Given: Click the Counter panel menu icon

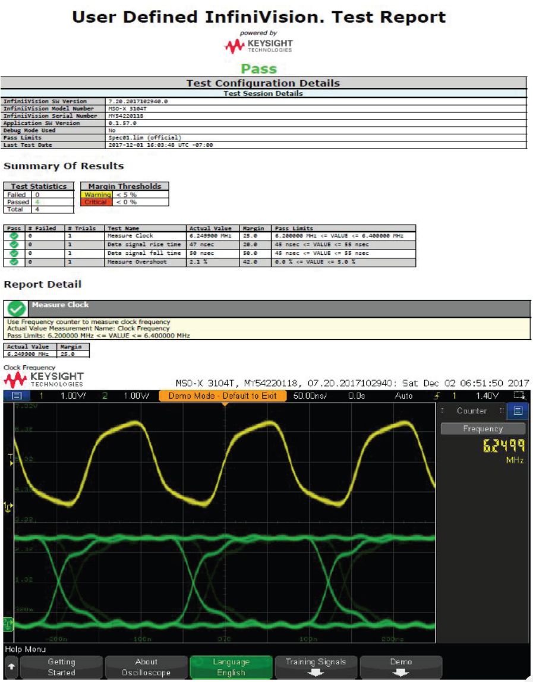Looking at the screenshot, I should (518, 411).
